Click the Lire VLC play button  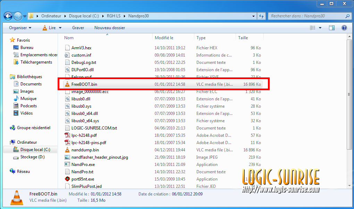49,28
